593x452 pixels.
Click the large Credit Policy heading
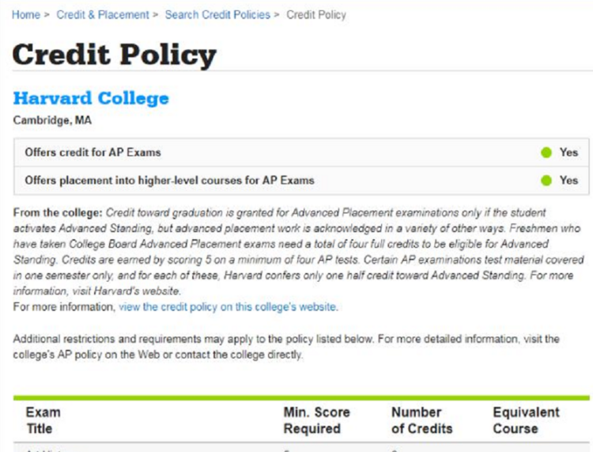tap(115, 55)
